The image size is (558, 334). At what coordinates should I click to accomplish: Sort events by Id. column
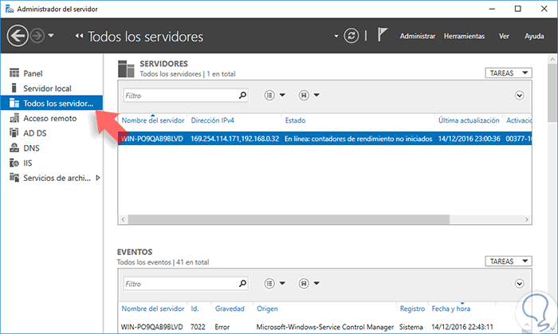coord(195,308)
